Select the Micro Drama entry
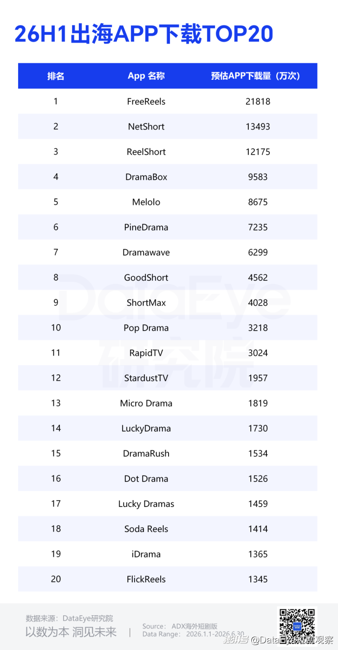Screen dimensions: 338x650 tap(146, 403)
